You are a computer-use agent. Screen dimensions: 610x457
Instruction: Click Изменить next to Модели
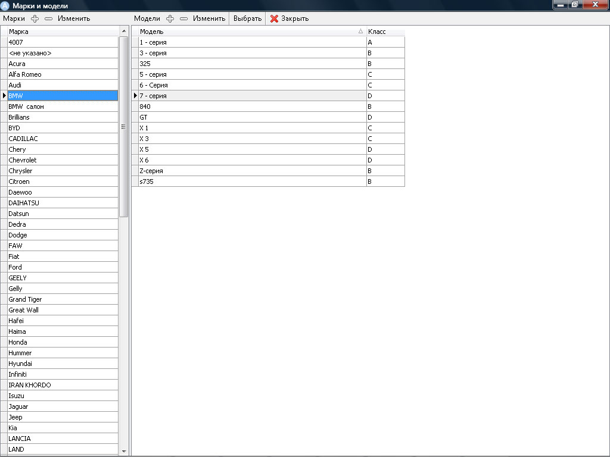(209, 18)
